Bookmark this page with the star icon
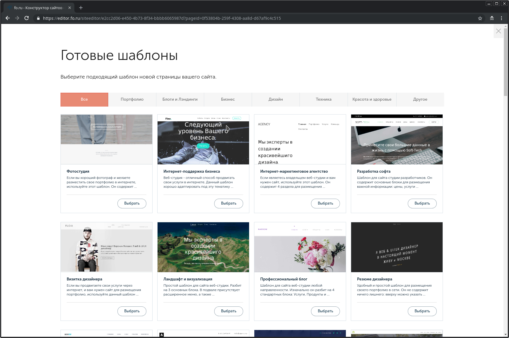The width and height of the screenshot is (509, 338). [480, 18]
